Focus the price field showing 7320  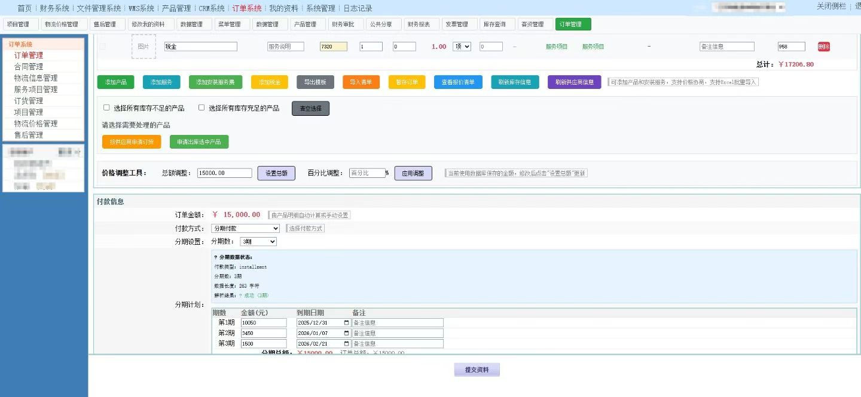(x=334, y=47)
